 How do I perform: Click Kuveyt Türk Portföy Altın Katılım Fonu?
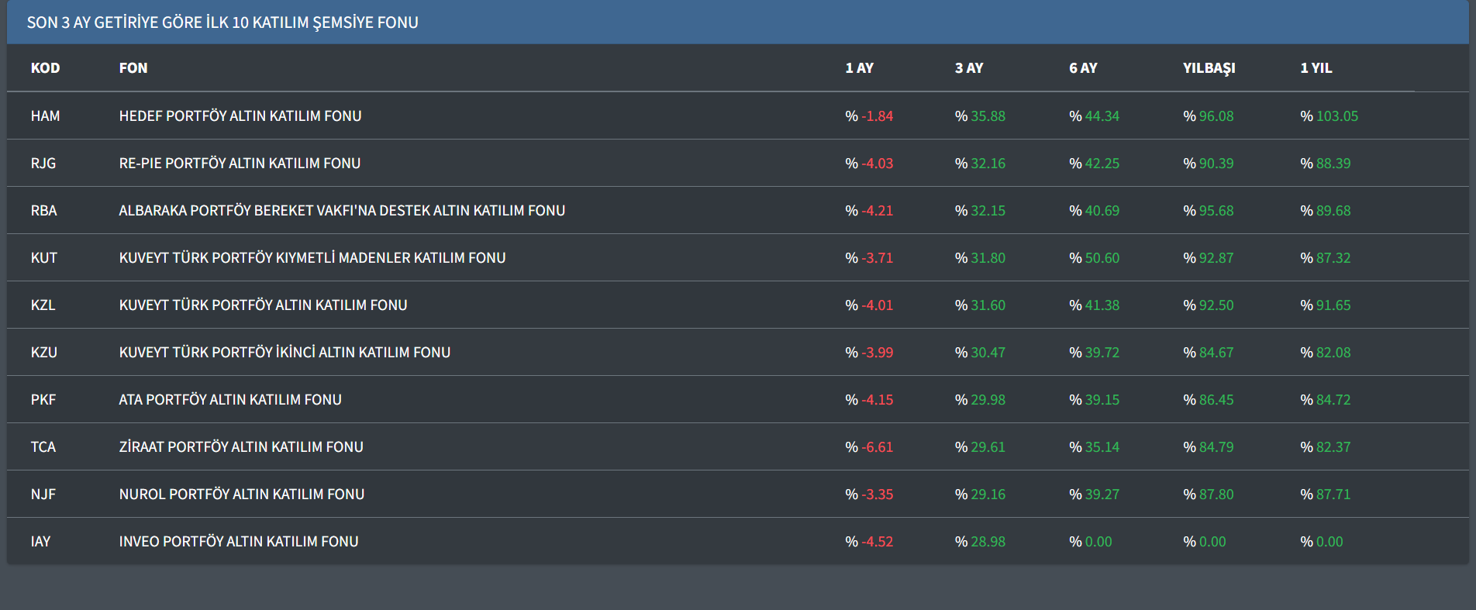tap(263, 305)
